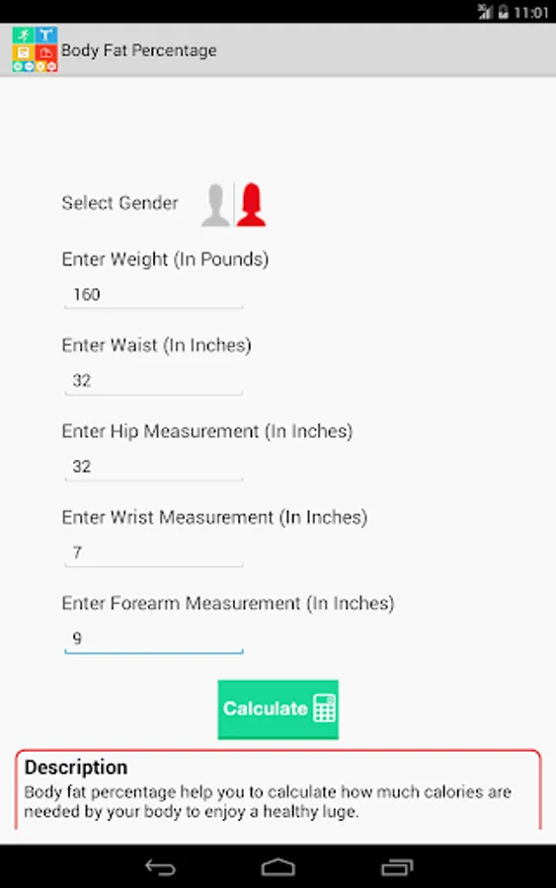
Task: Focus the waist field showing 32
Action: click(154, 381)
